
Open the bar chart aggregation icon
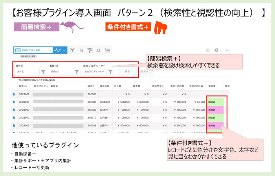coord(81,50)
